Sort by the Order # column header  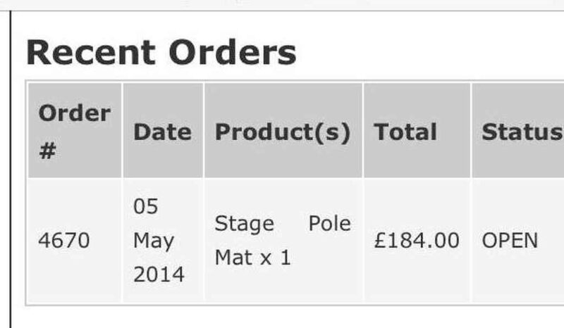(74, 132)
